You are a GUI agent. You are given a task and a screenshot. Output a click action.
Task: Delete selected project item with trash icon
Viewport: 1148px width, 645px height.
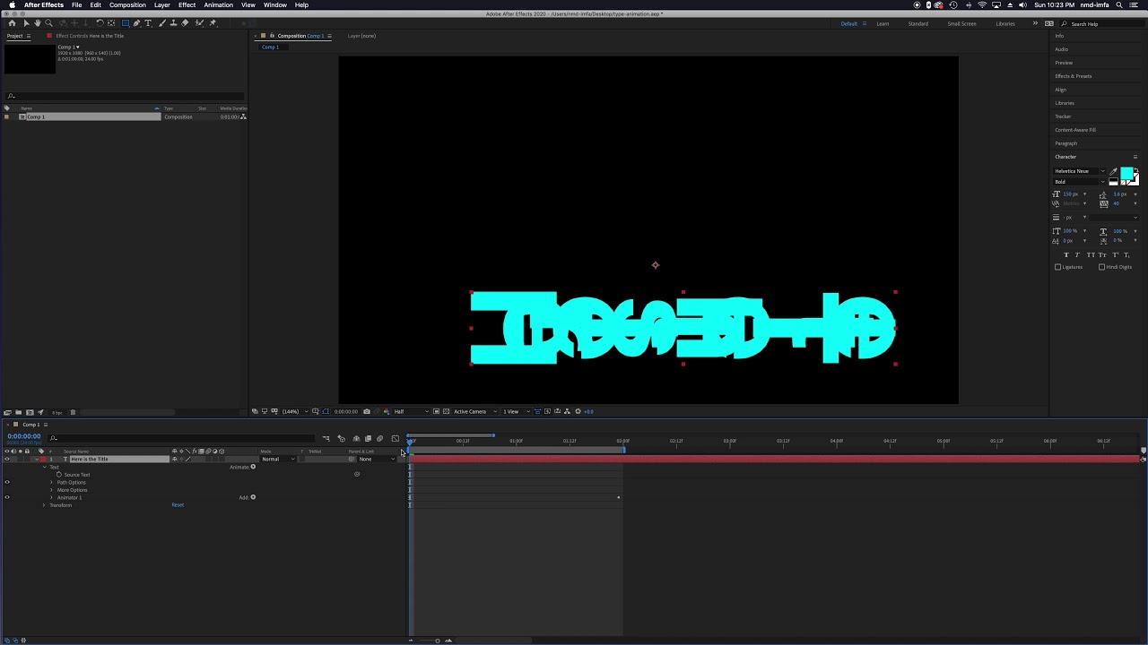(73, 412)
